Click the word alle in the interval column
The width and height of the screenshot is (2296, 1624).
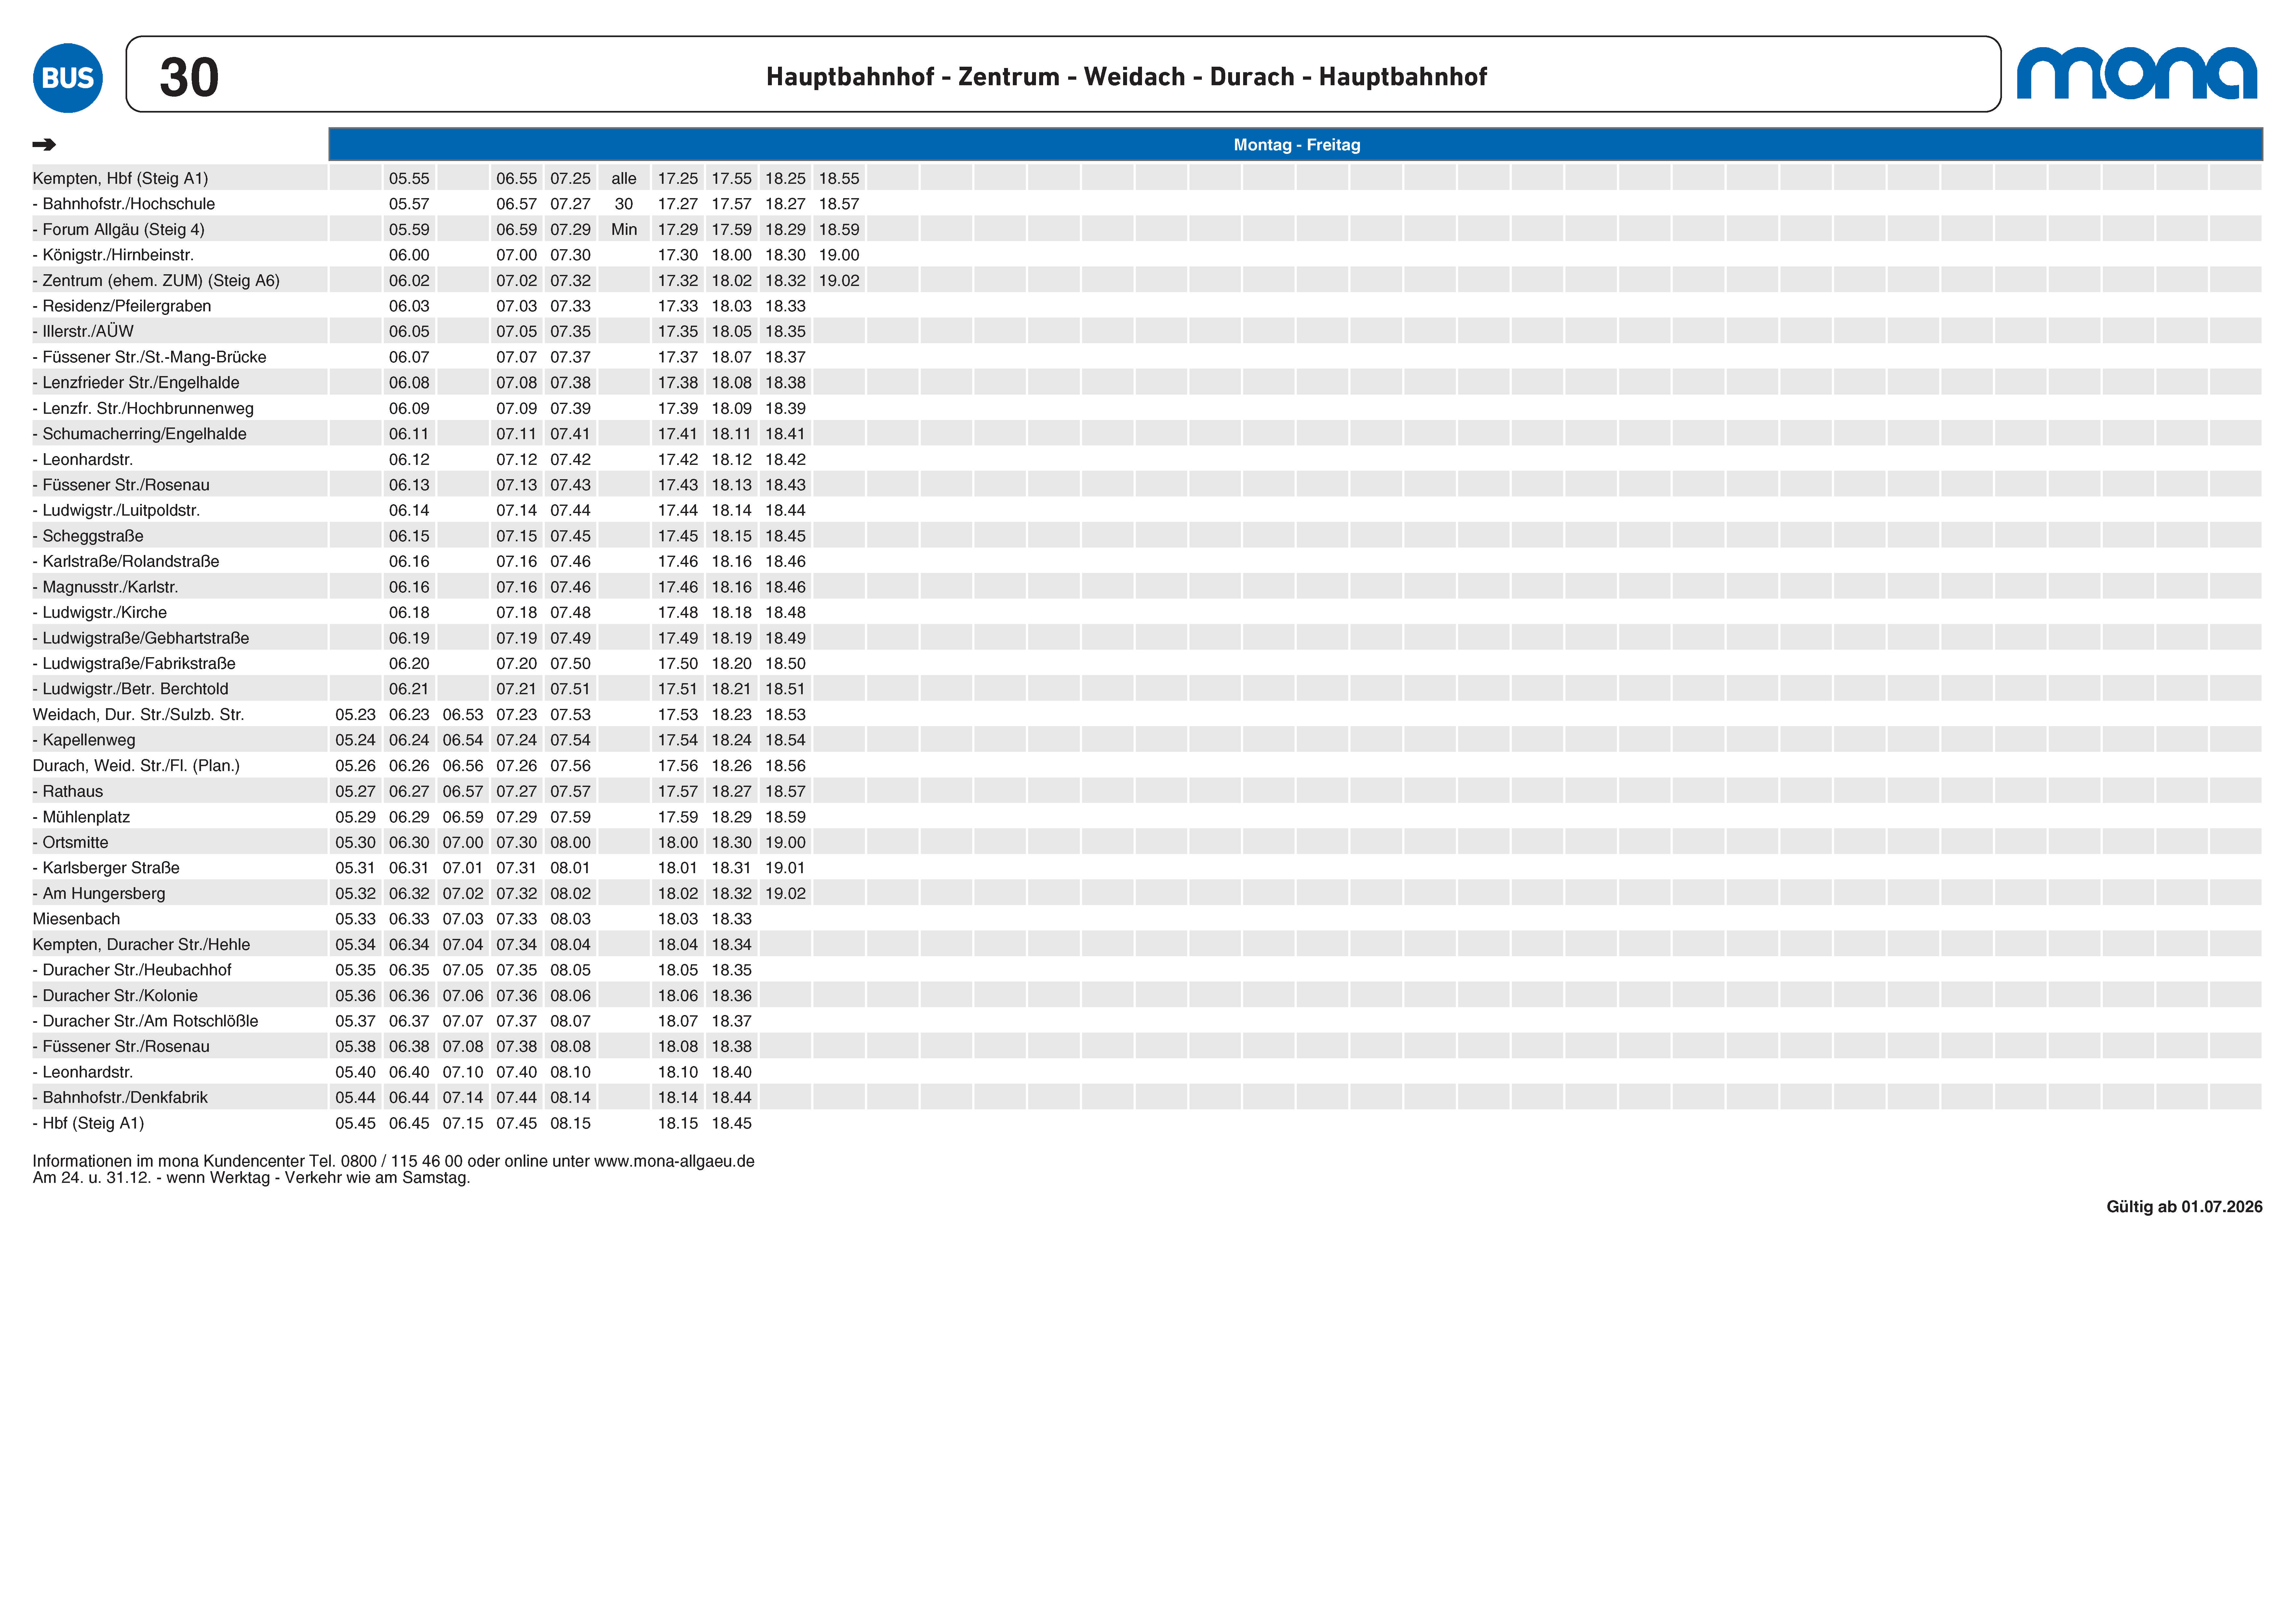[x=624, y=178]
